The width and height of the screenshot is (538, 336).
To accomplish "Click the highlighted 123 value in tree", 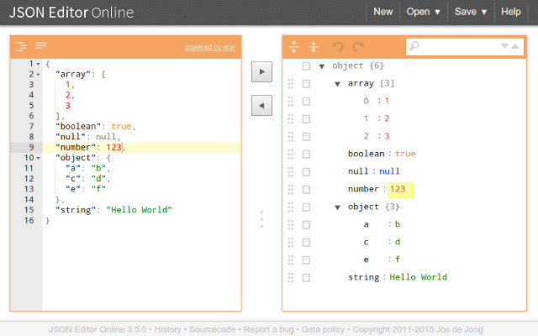I will tap(399, 190).
